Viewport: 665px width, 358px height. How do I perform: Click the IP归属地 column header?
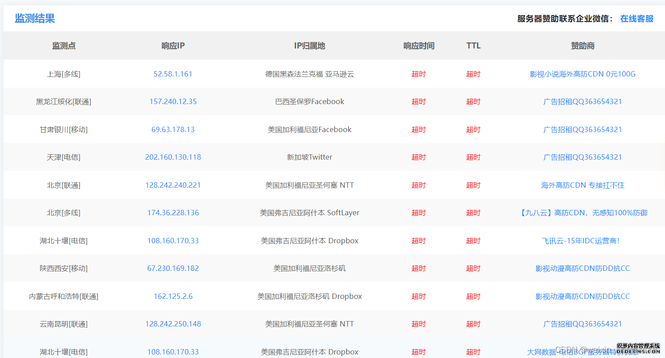[309, 46]
